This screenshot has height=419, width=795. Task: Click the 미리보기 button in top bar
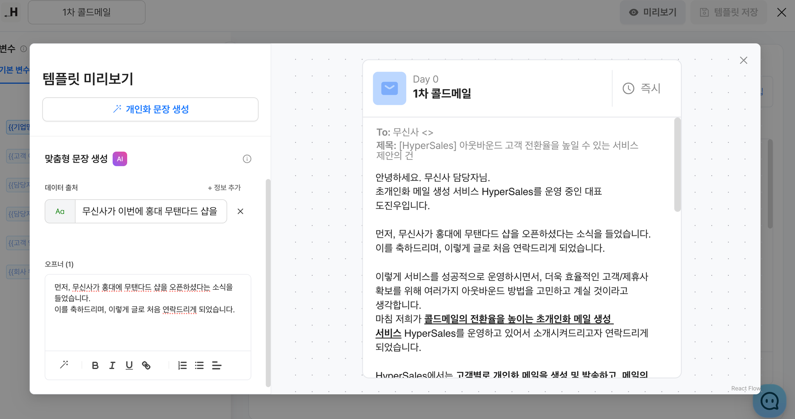652,12
